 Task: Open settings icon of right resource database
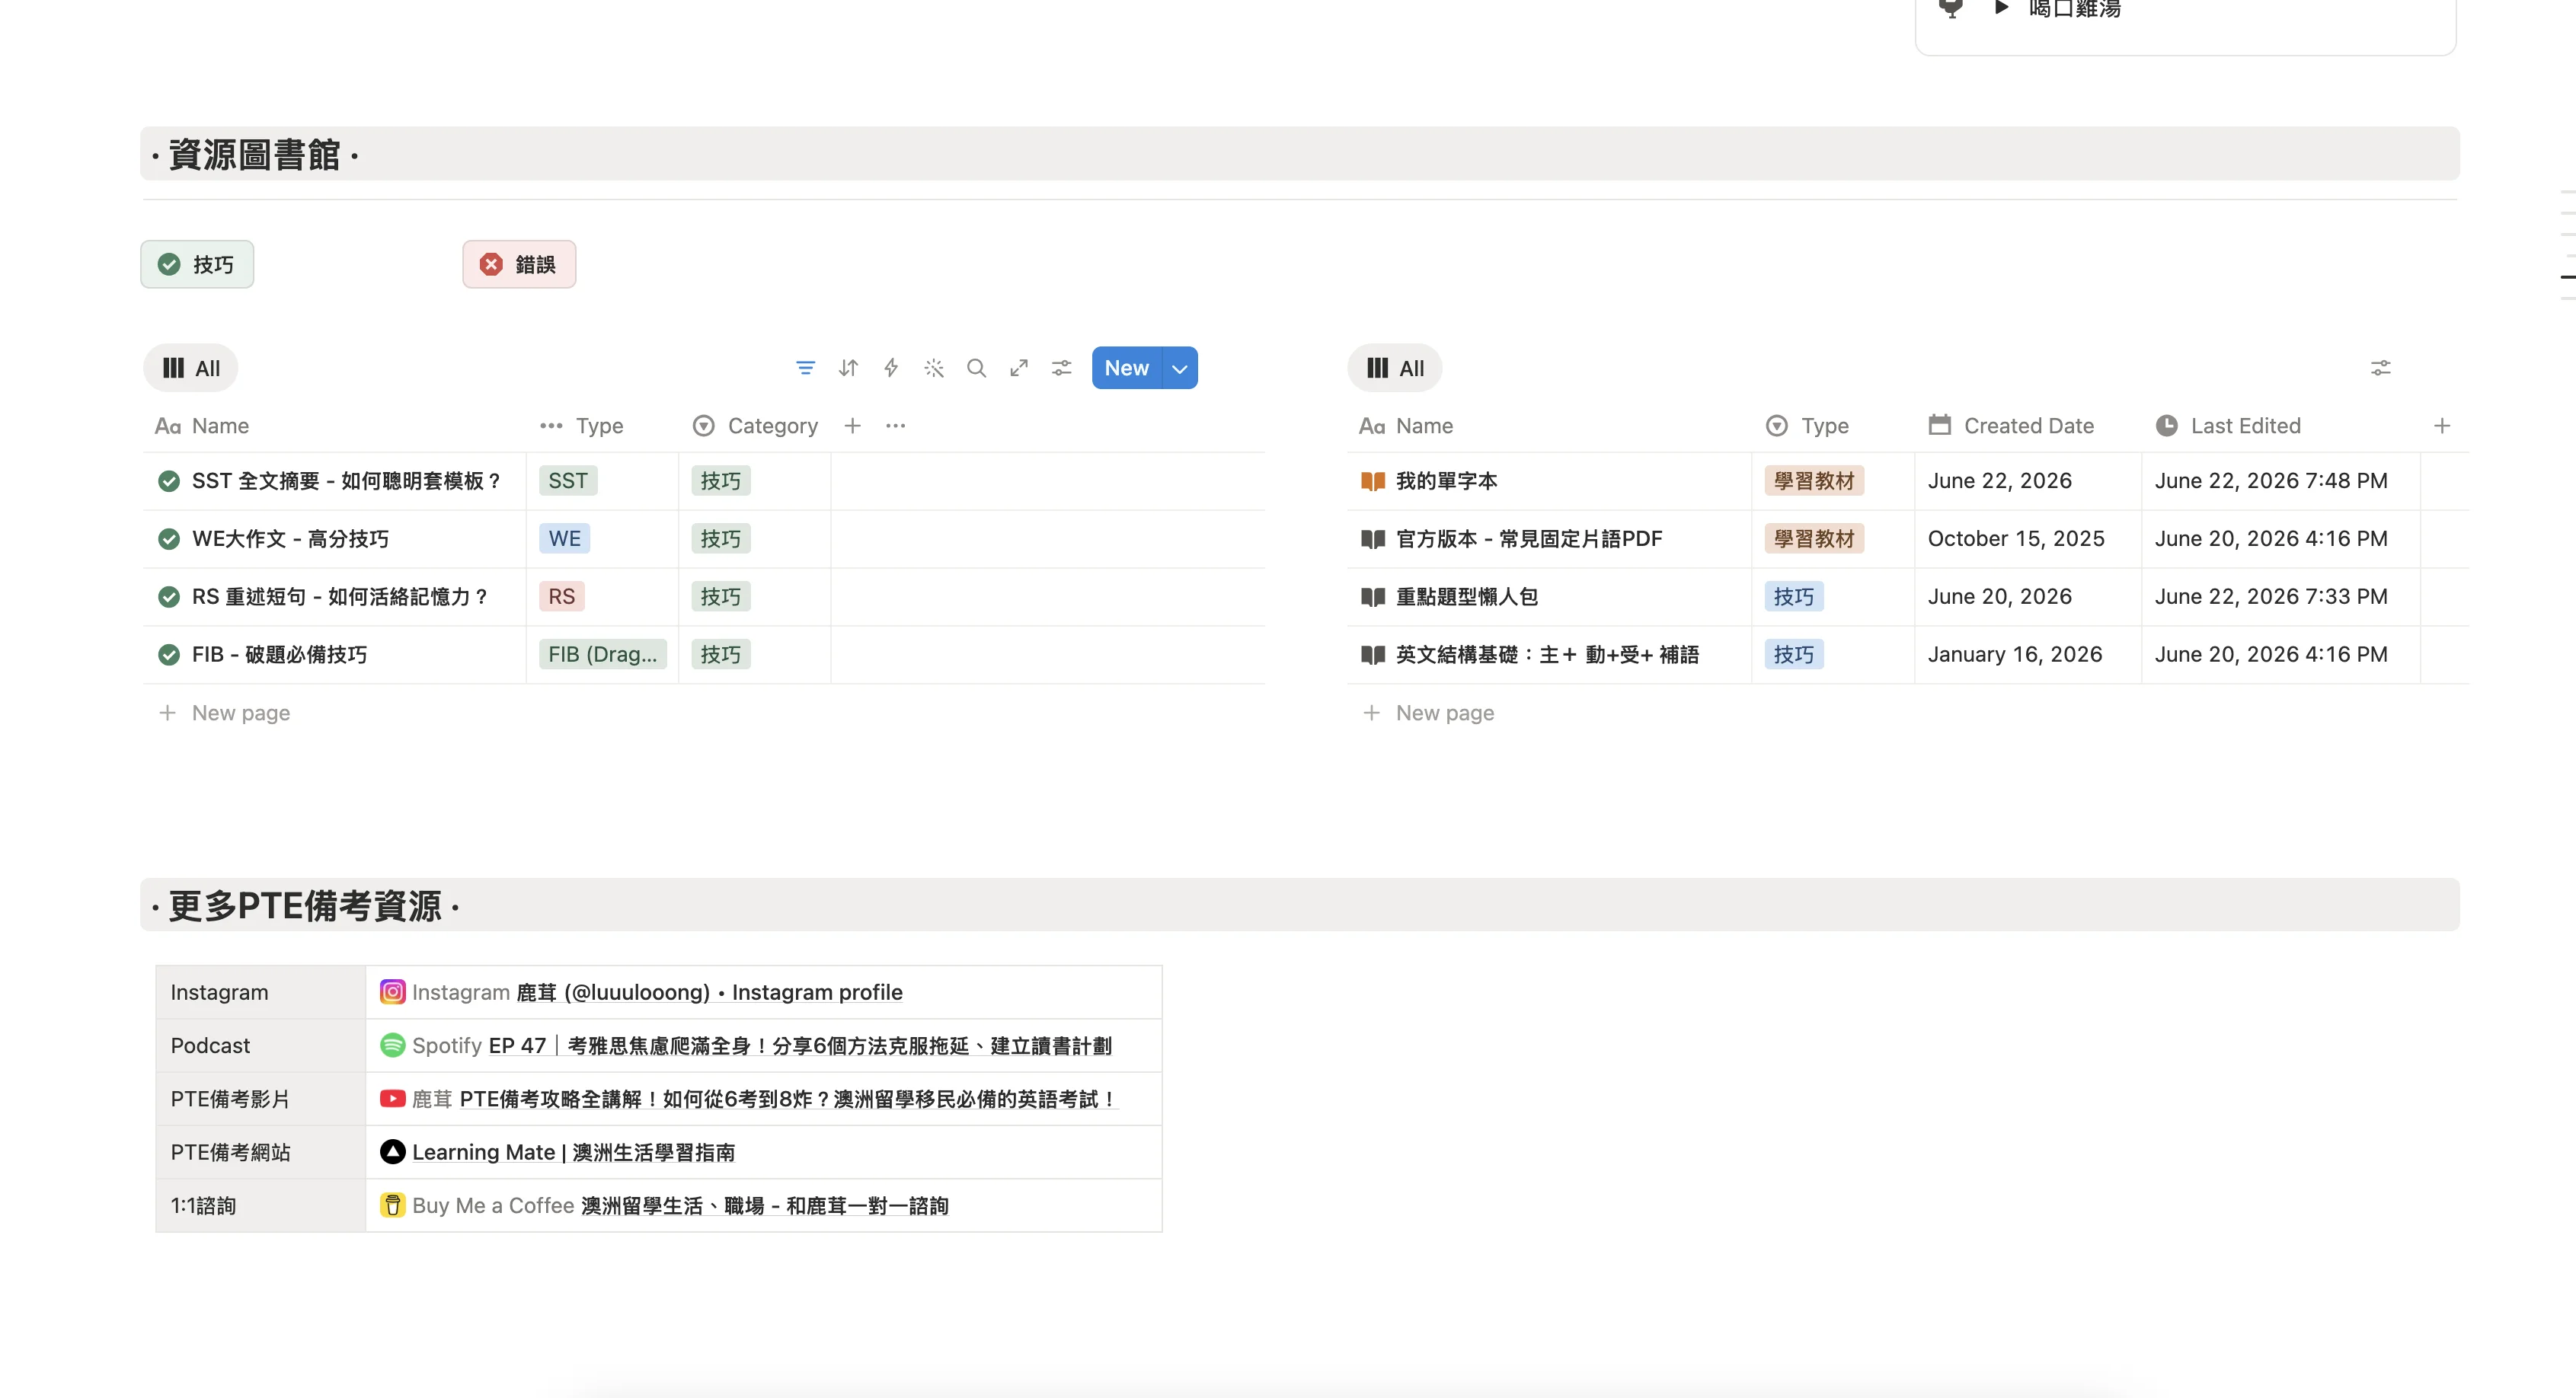tap(2380, 368)
